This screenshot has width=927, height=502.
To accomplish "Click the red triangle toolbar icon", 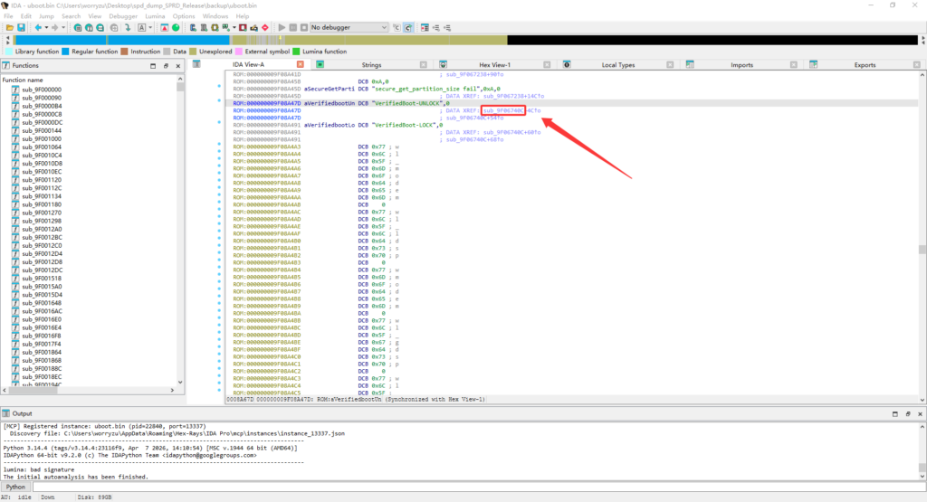I will coord(165,28).
